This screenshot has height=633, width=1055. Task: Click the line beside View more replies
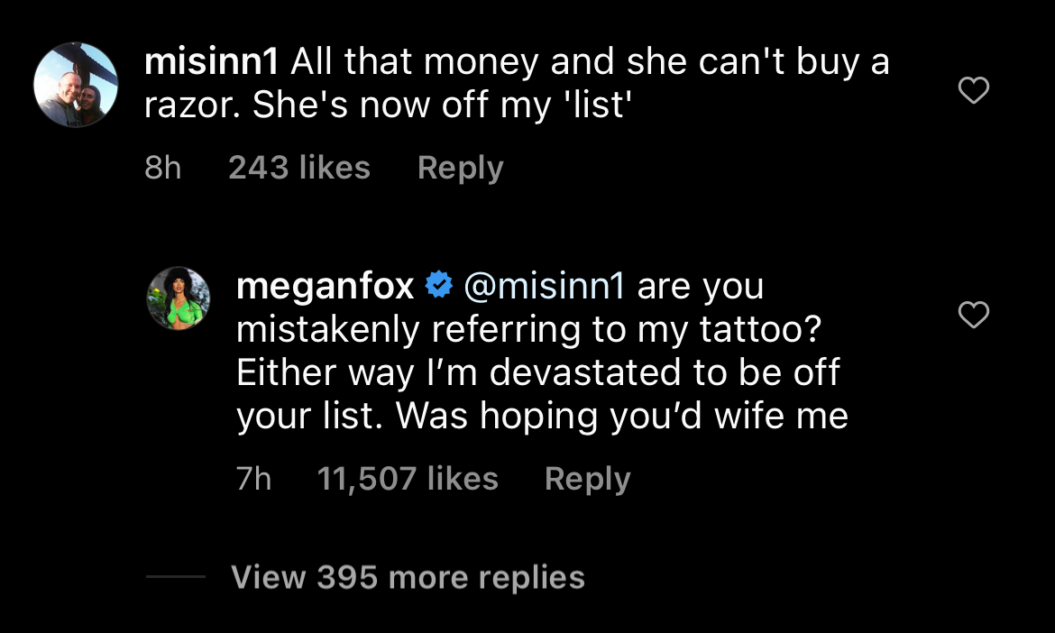[x=175, y=578]
